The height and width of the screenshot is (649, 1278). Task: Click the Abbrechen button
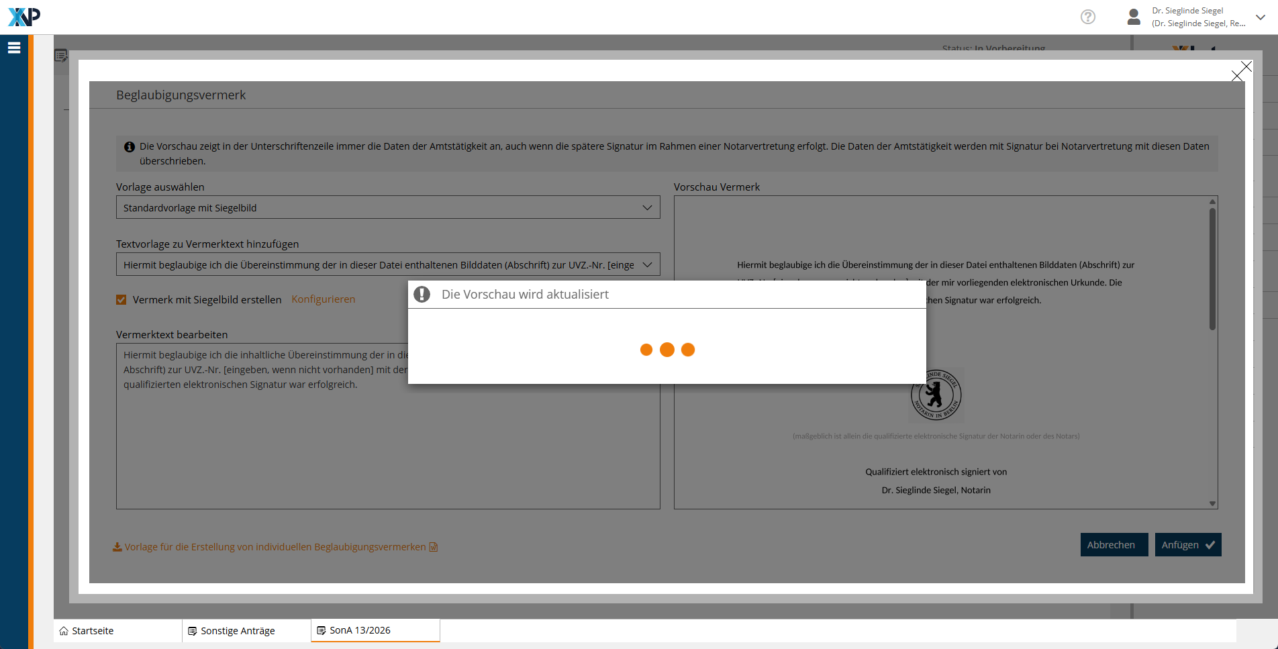1114,545
